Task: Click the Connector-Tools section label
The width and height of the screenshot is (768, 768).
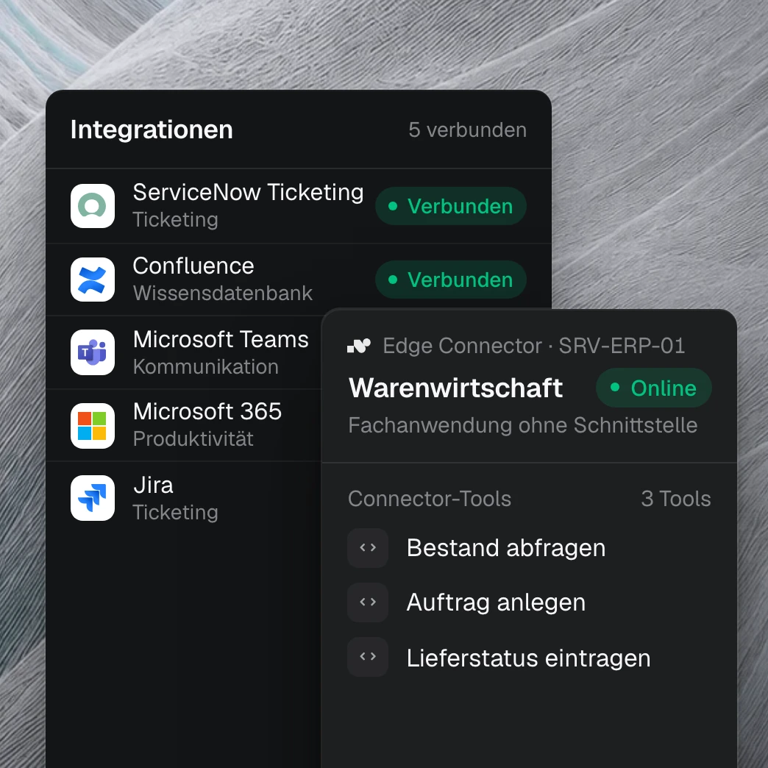Action: (430, 499)
